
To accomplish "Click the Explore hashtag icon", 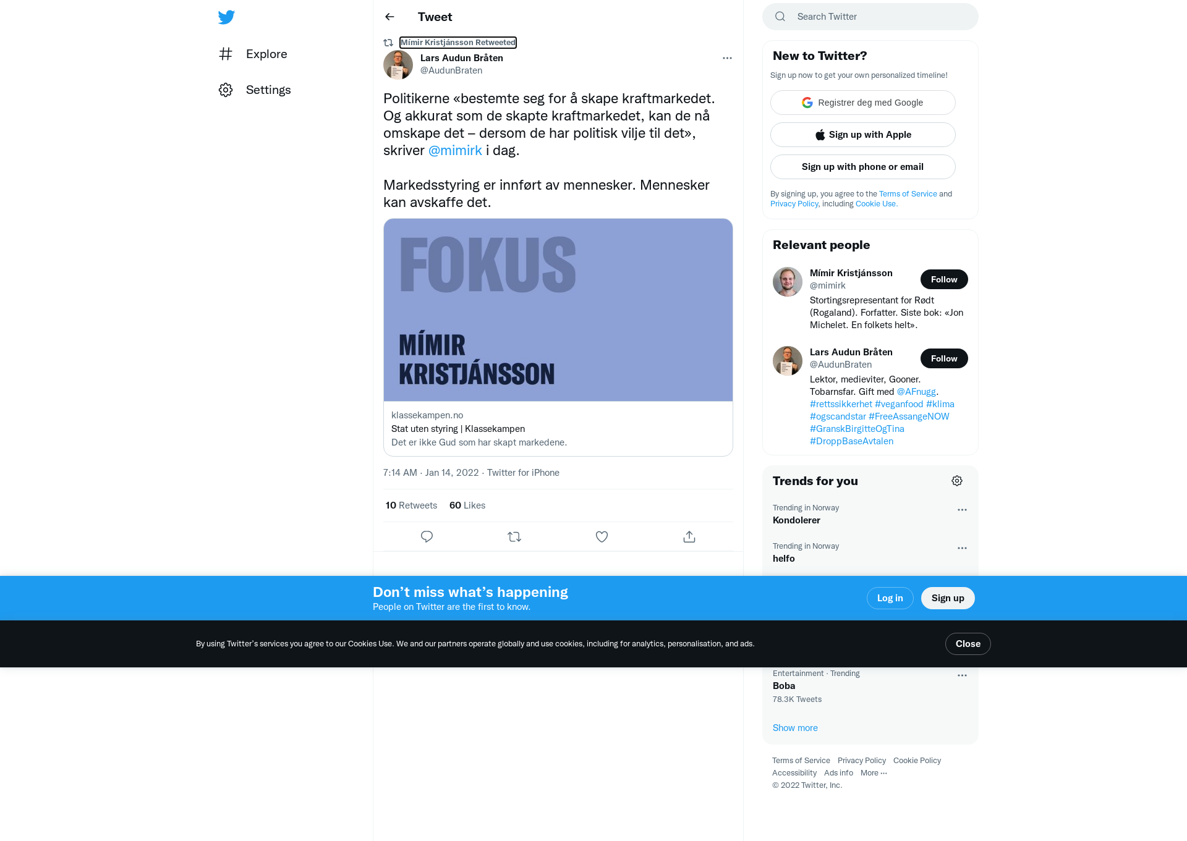I will pos(226,54).
